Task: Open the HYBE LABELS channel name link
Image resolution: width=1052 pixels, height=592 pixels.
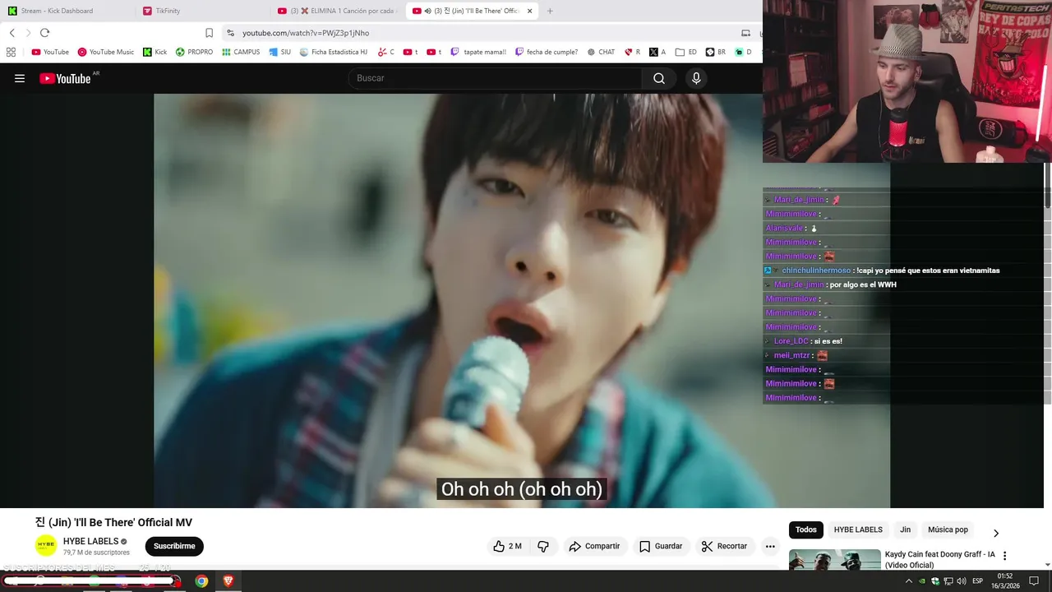Action: pyautogui.click(x=90, y=541)
